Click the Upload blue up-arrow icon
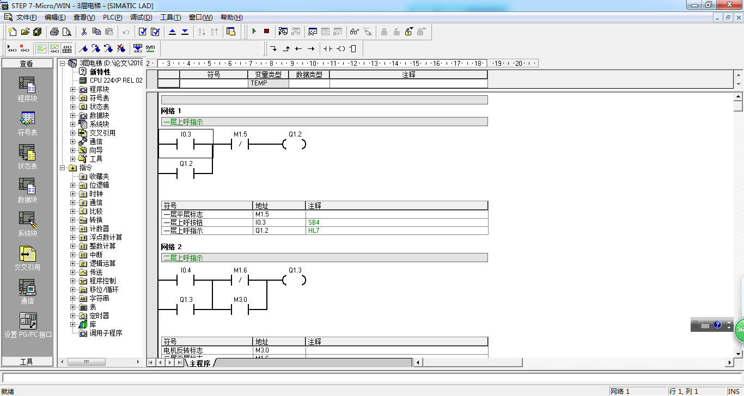The height and width of the screenshot is (396, 744). 172,32
